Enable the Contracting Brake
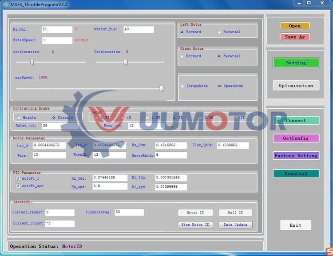The width and height of the screenshot is (333, 256). click(19, 118)
